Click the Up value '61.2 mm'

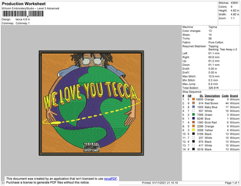point(214,61)
